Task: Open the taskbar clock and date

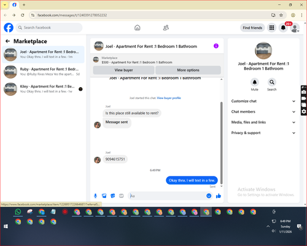Action: pyautogui.click(x=286, y=226)
